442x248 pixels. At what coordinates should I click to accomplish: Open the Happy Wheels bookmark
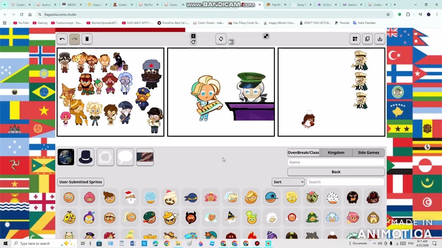pos(279,23)
